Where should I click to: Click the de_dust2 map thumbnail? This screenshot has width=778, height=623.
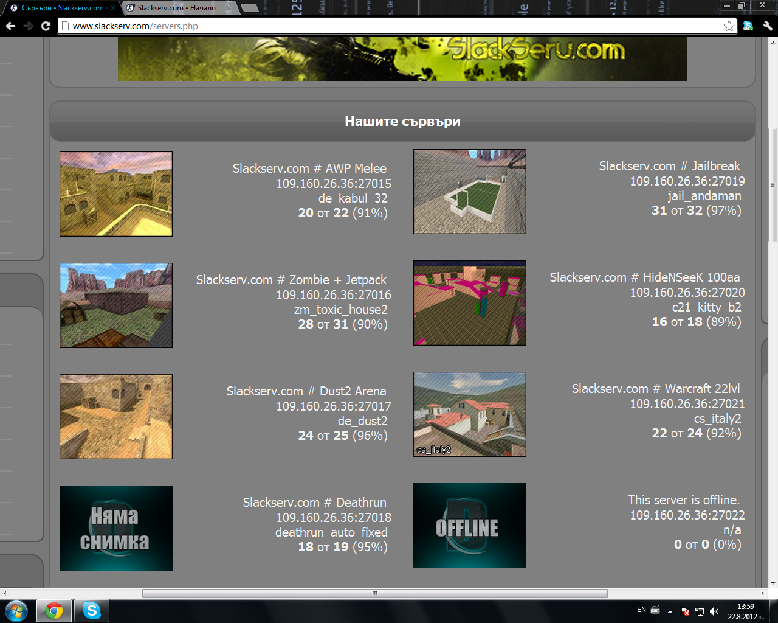click(116, 417)
